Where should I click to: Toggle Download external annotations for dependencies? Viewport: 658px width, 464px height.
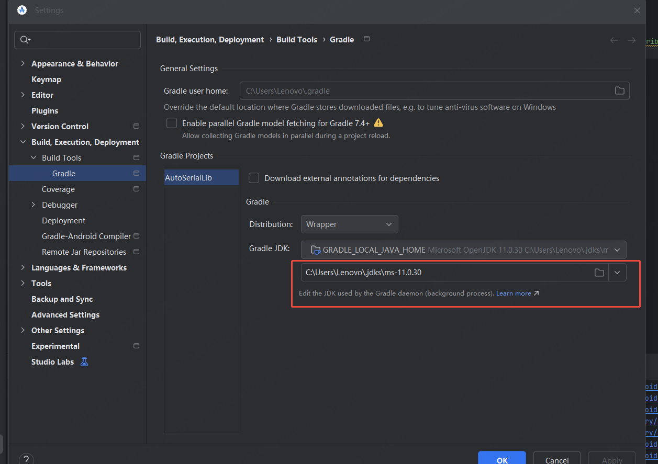254,178
